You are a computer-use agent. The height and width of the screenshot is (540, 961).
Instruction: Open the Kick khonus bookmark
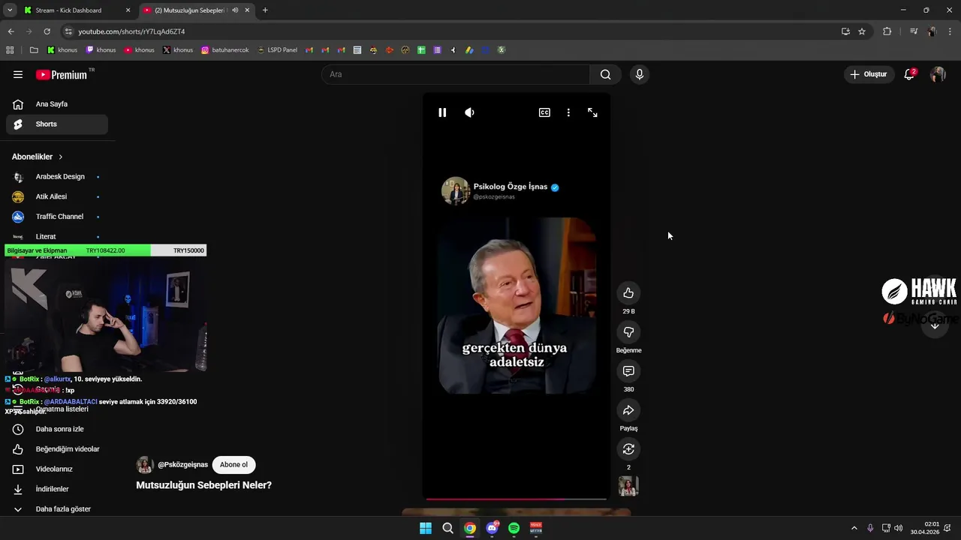click(62, 50)
